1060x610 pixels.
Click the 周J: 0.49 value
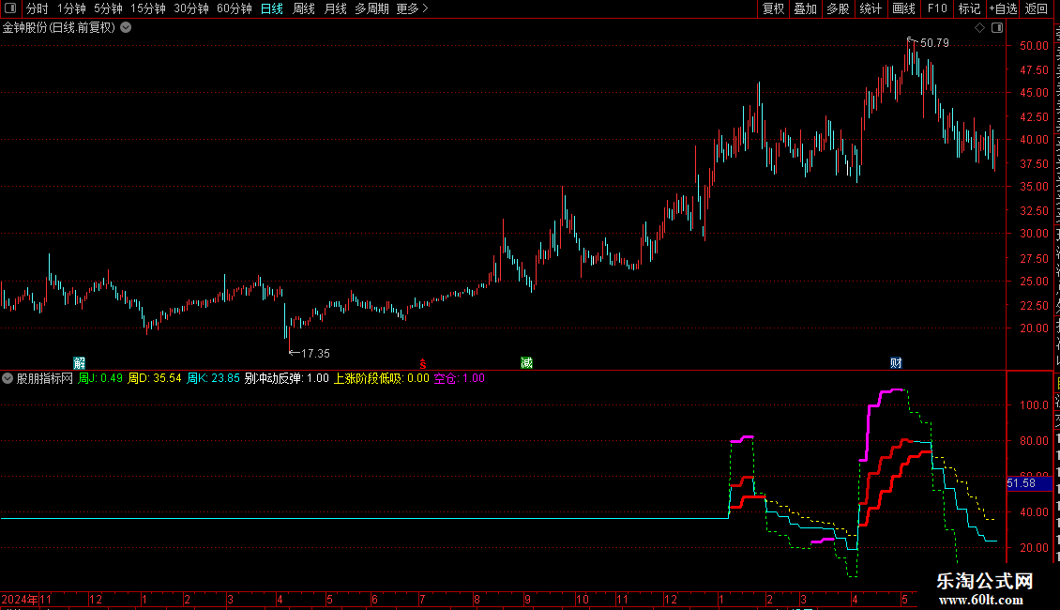click(100, 379)
